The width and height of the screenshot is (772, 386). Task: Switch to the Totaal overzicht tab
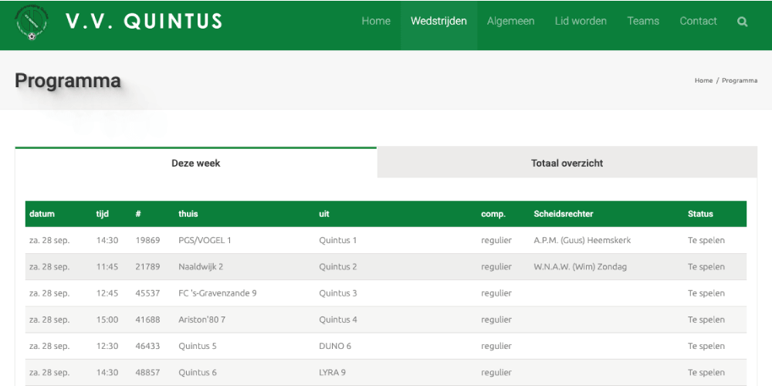click(567, 163)
